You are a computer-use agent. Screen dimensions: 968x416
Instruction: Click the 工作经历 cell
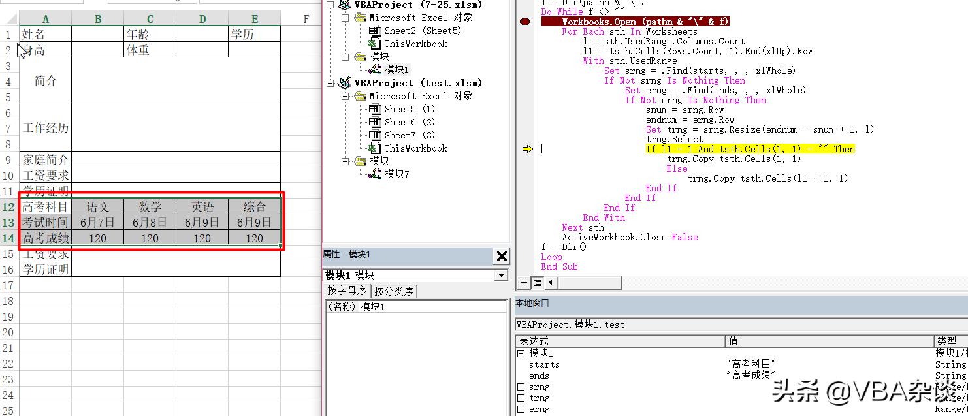point(45,128)
